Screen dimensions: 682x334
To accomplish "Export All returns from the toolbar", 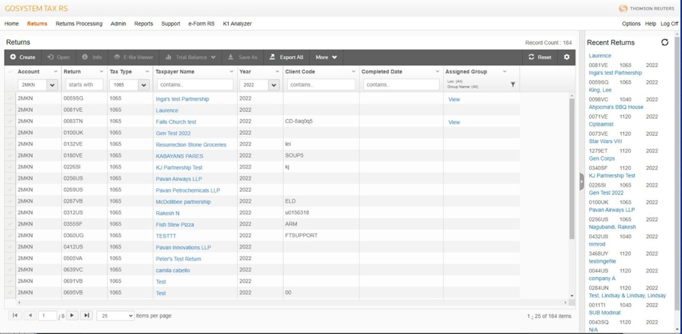I will (286, 57).
